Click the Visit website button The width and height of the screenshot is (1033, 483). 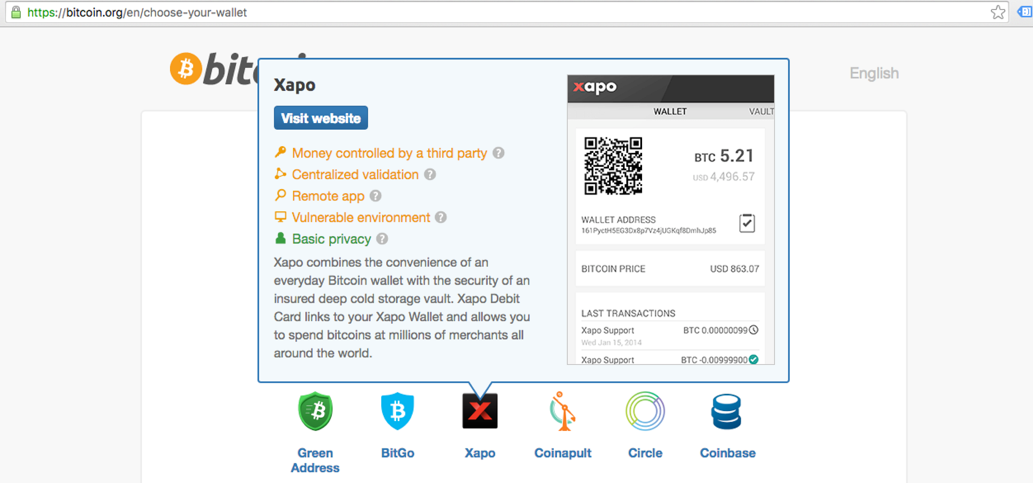321,118
